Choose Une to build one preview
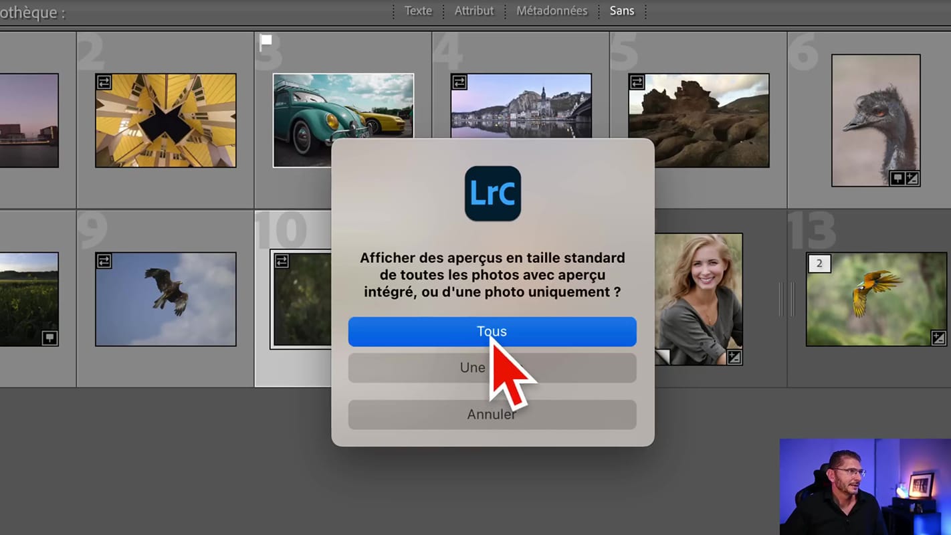Image resolution: width=951 pixels, height=535 pixels. pyautogui.click(x=492, y=368)
